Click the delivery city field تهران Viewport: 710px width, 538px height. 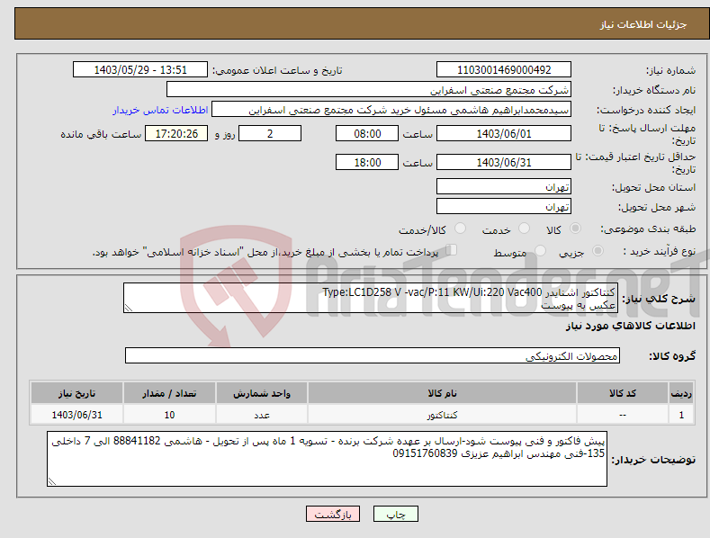[x=504, y=207]
